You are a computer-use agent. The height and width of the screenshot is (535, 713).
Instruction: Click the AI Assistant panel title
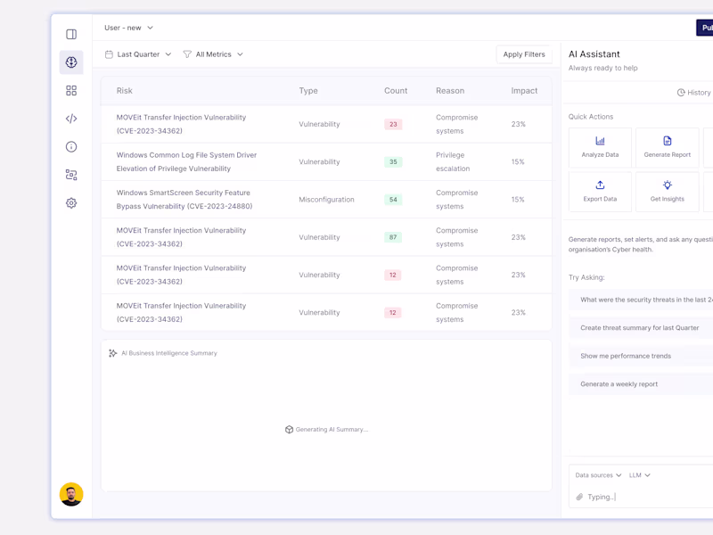click(594, 54)
